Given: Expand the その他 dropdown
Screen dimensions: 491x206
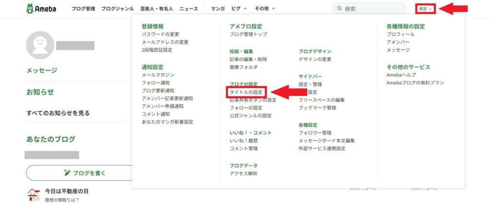Looking at the screenshot, I should (x=265, y=9).
